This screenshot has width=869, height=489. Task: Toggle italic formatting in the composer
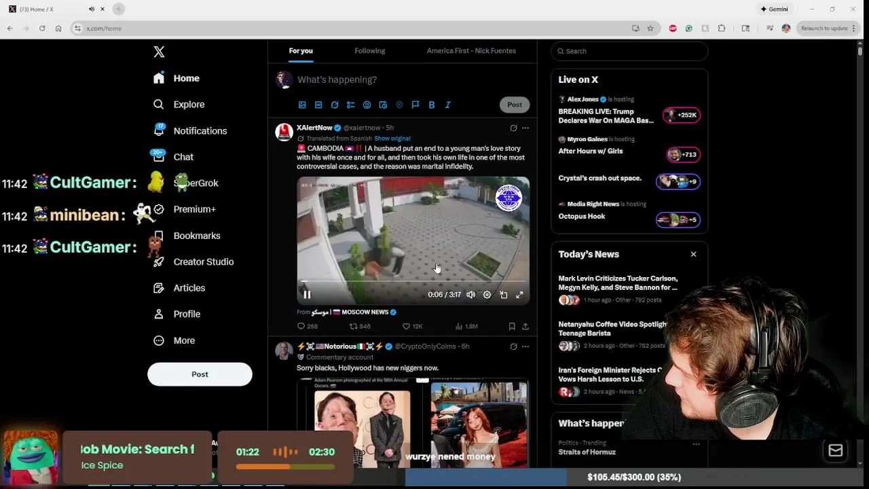pyautogui.click(x=448, y=105)
